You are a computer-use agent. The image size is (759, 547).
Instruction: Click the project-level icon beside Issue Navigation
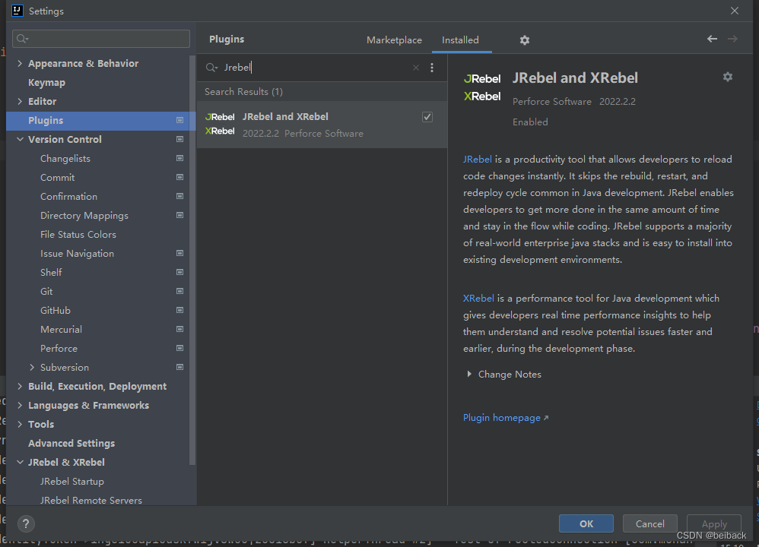(x=179, y=253)
